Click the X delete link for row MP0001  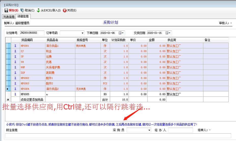[15, 46]
